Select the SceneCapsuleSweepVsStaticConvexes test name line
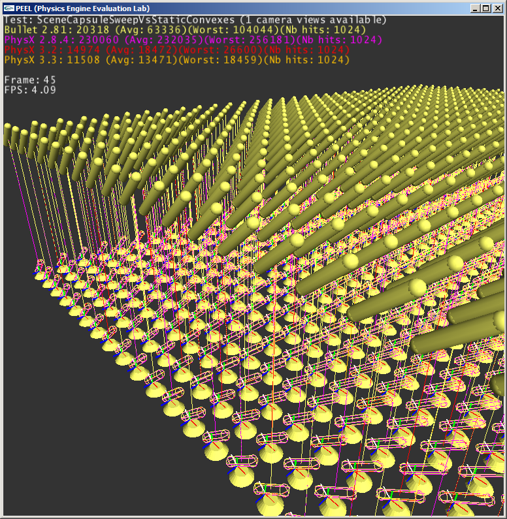Image resolution: width=507 pixels, height=519 pixels. point(195,20)
